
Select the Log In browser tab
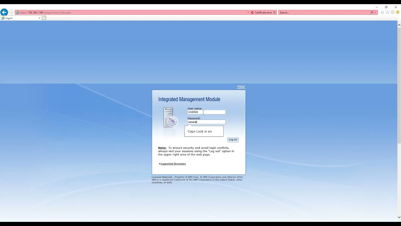point(21,18)
